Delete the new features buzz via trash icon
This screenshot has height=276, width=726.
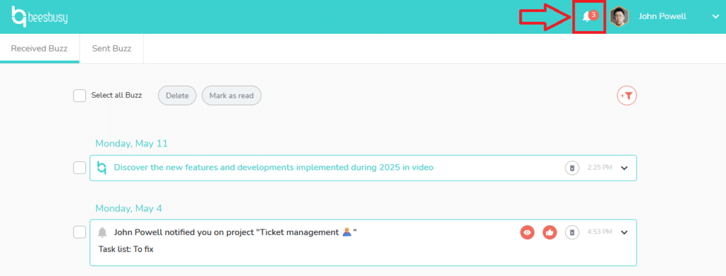[572, 168]
